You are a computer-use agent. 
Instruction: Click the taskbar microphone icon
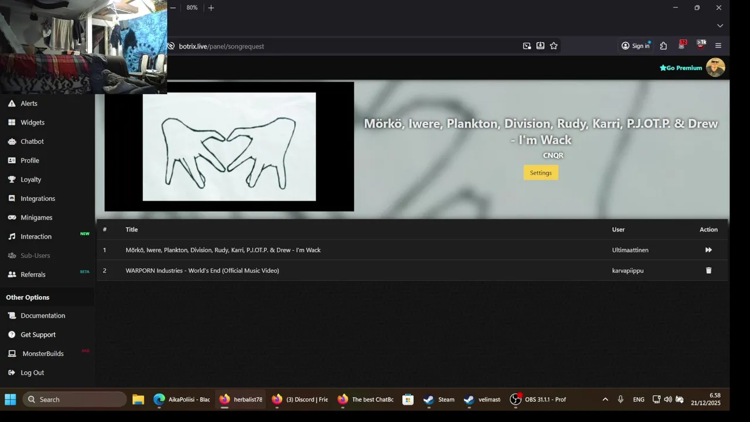[621, 400]
